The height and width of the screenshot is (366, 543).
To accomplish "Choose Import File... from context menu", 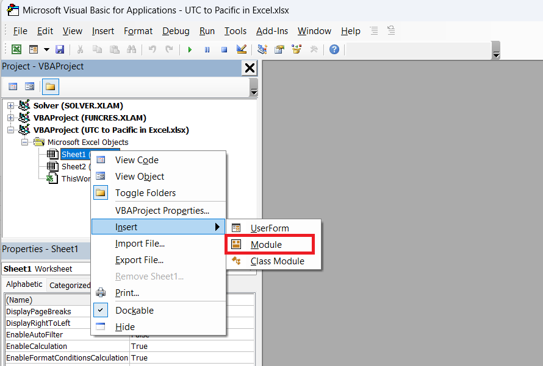I will (159, 244).
